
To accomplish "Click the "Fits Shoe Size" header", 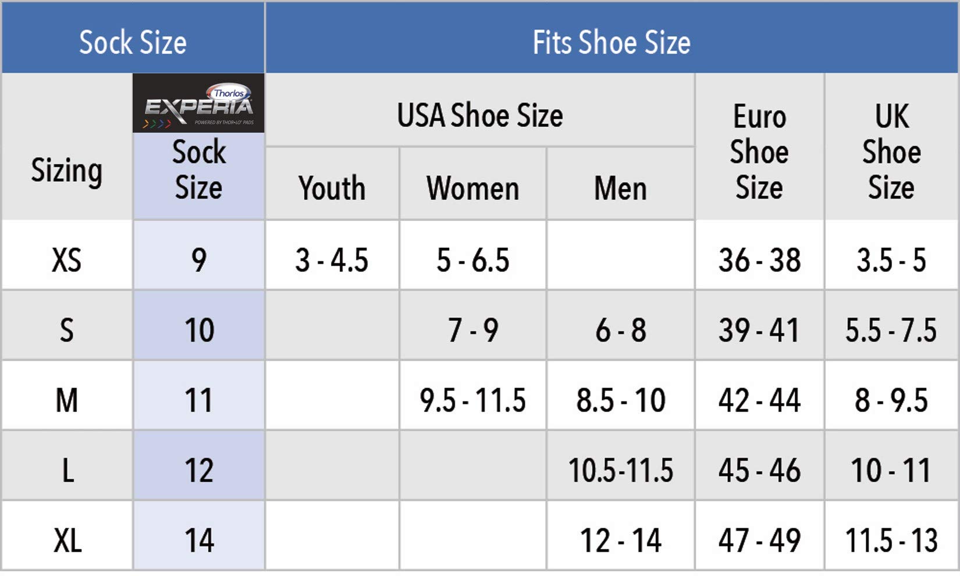I will (x=611, y=42).
